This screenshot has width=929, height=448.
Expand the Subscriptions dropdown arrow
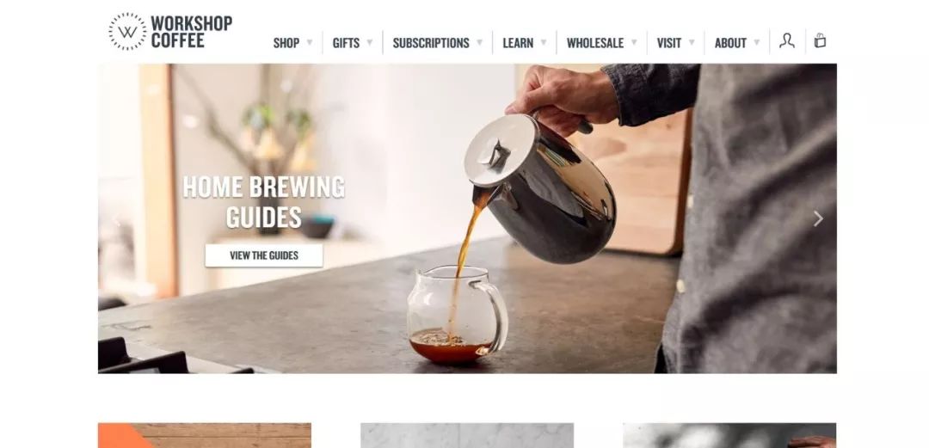pos(479,43)
